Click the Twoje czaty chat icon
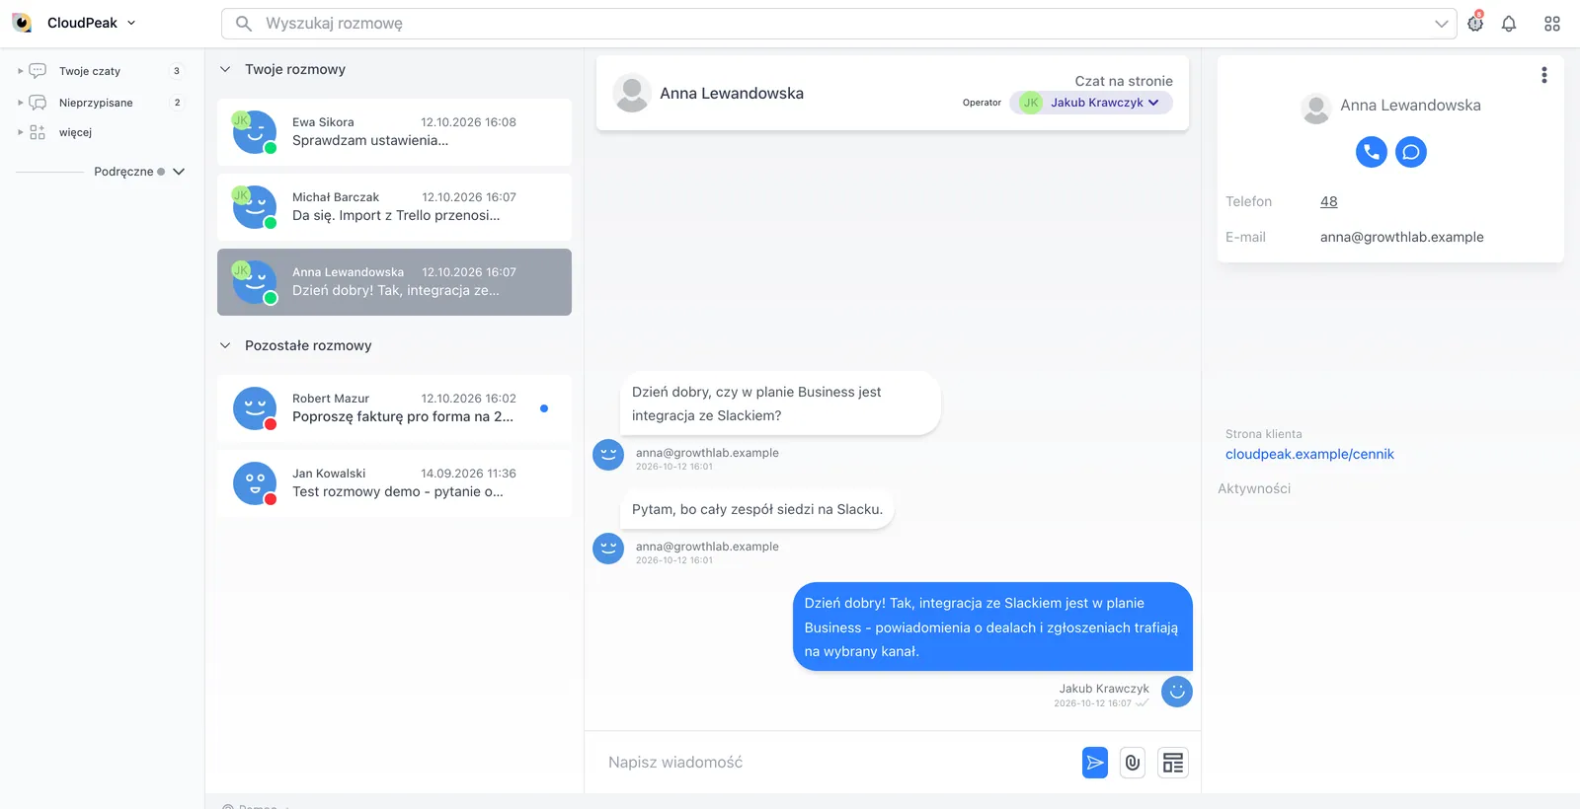The image size is (1580, 809). click(x=38, y=71)
